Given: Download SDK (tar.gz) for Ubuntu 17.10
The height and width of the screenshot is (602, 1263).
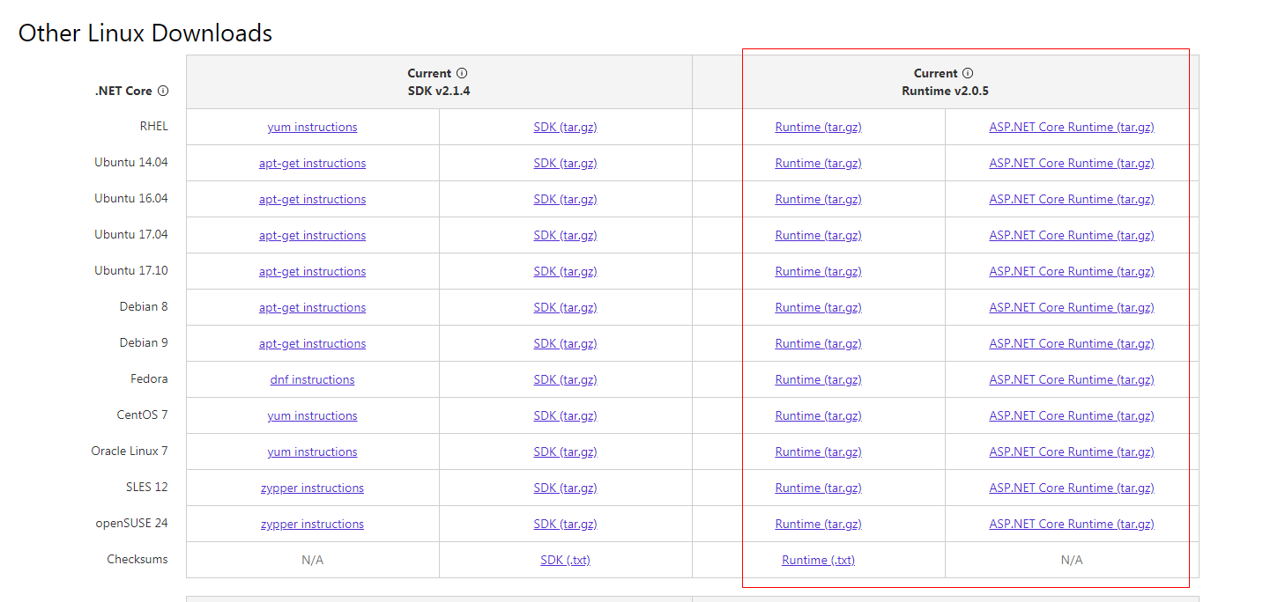Looking at the screenshot, I should pyautogui.click(x=566, y=271).
